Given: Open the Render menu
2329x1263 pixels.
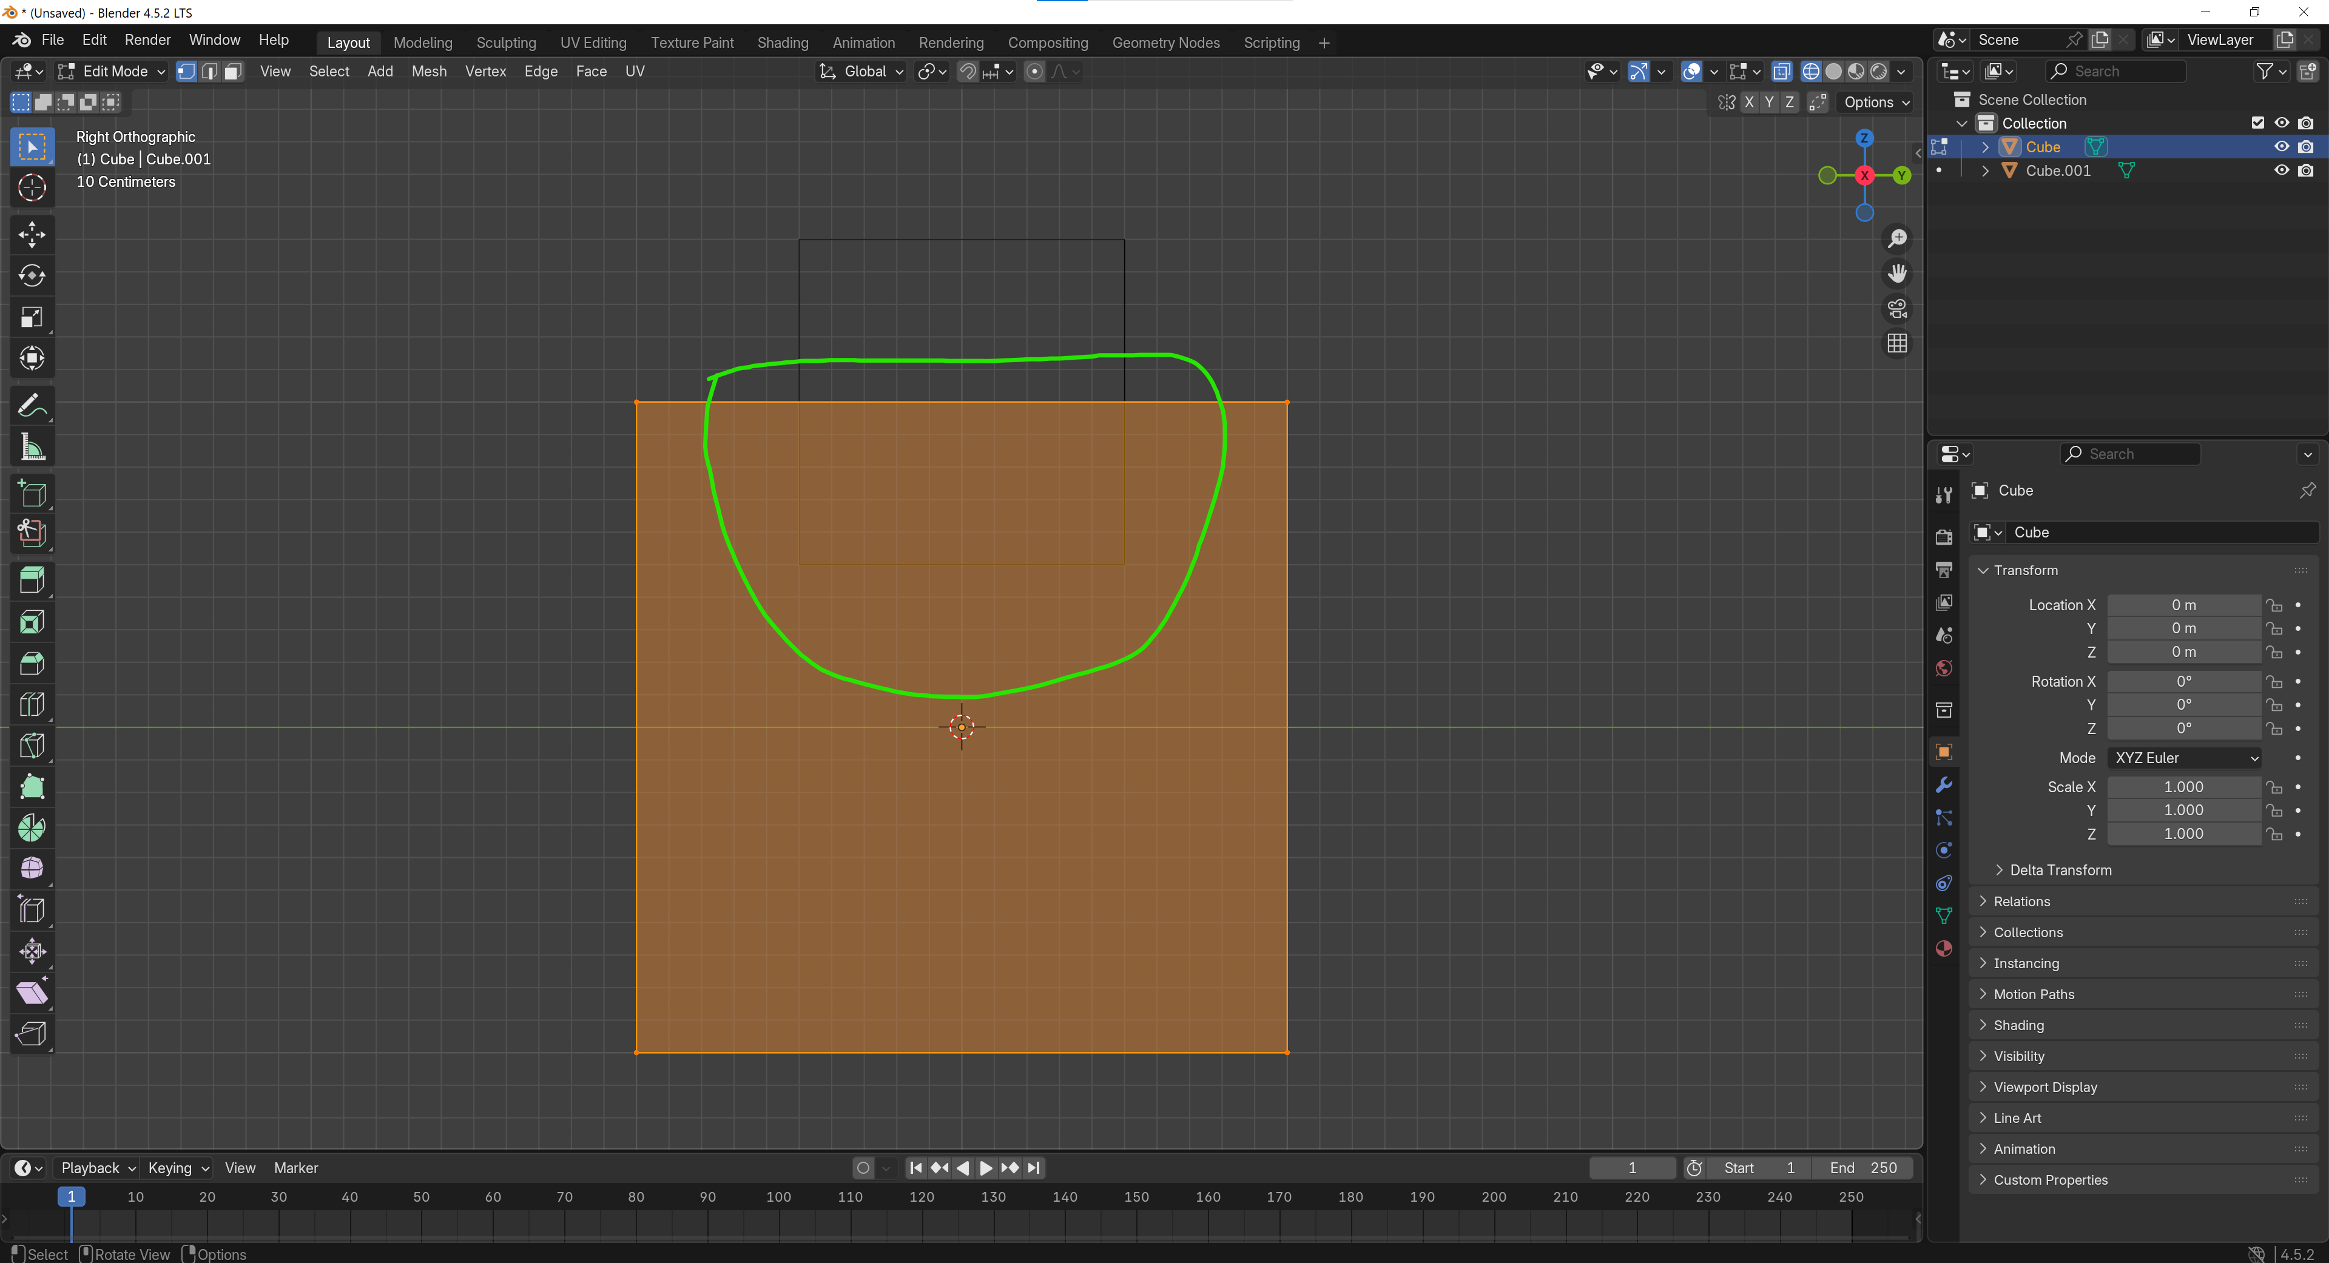Looking at the screenshot, I should [x=147, y=40].
